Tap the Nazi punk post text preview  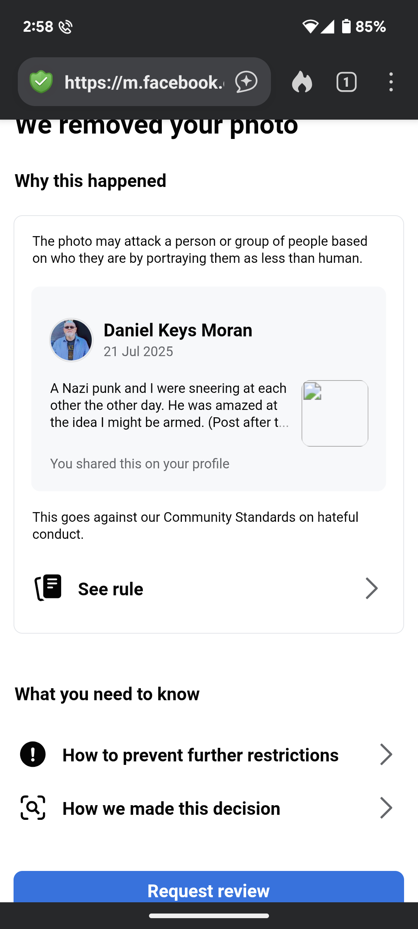pyautogui.click(x=170, y=405)
